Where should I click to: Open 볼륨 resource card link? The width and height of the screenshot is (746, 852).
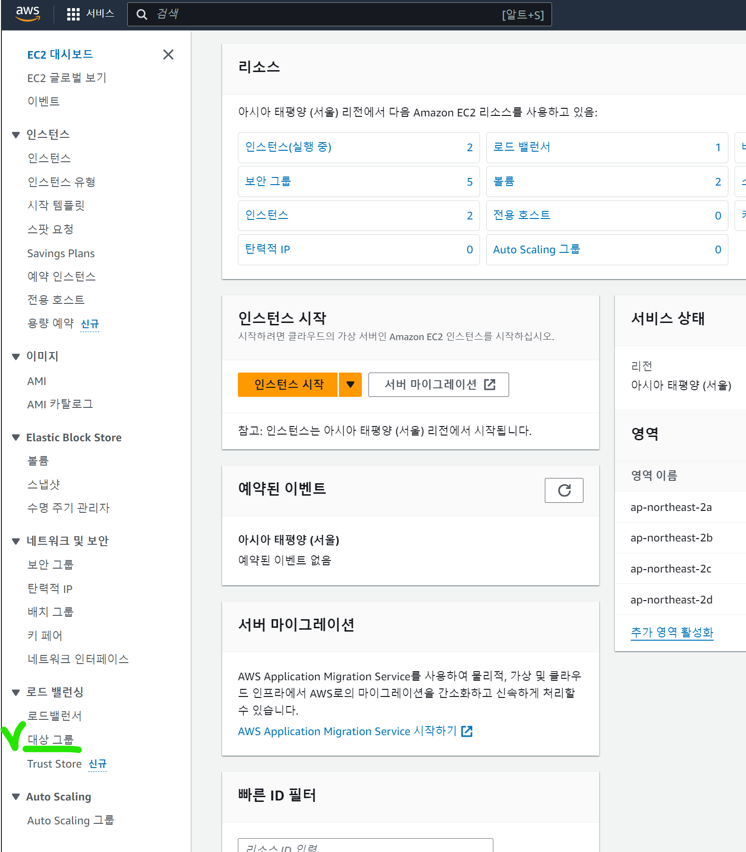[x=504, y=181]
